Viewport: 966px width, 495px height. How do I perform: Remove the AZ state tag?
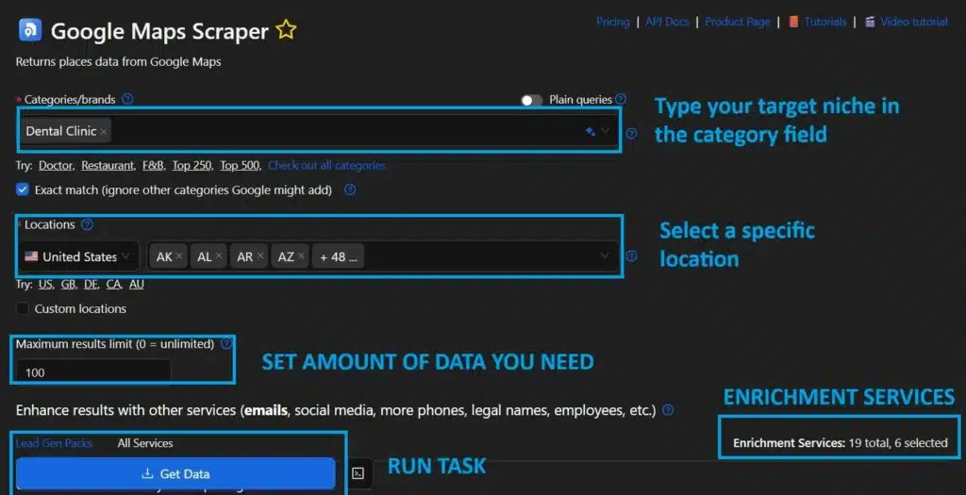[301, 256]
